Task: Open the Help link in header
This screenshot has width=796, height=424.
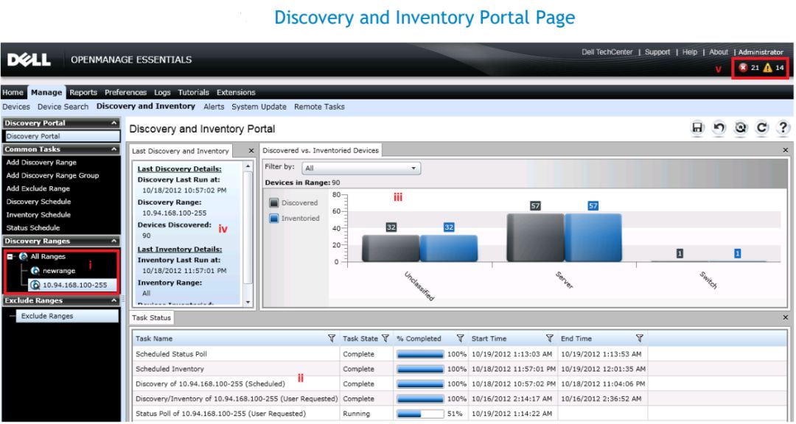Action: tap(689, 52)
